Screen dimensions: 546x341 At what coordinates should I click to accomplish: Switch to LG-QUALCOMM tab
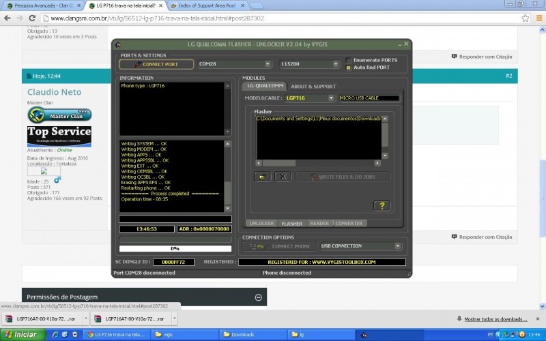pos(265,86)
